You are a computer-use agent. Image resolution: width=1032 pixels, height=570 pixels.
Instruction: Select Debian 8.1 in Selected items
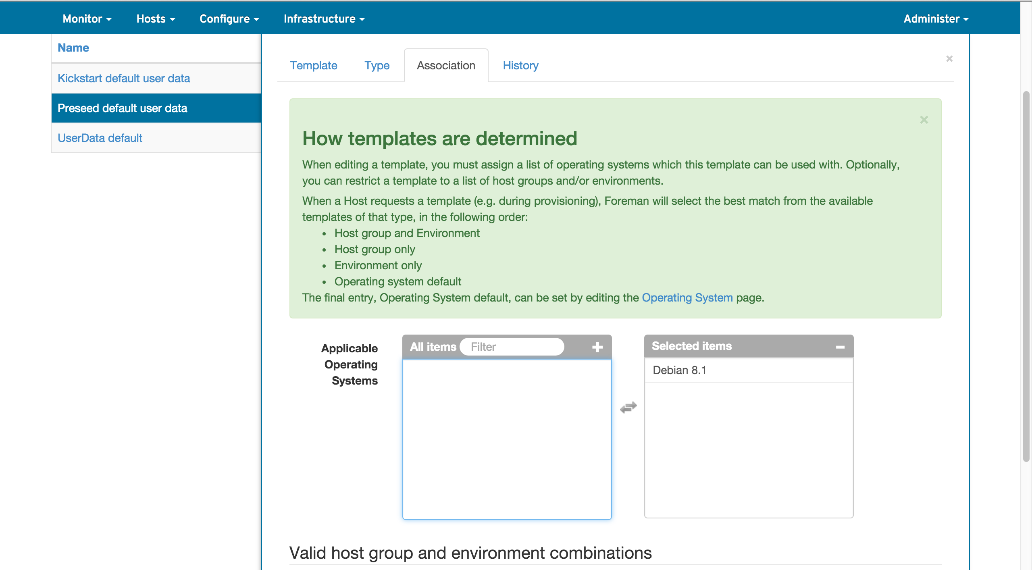coord(679,370)
